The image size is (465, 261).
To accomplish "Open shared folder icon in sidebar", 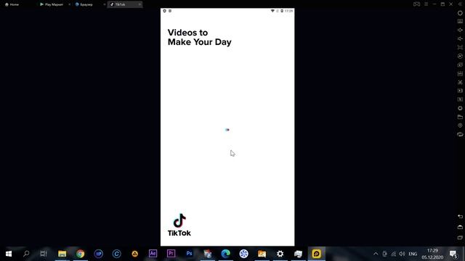I will coord(460,117).
